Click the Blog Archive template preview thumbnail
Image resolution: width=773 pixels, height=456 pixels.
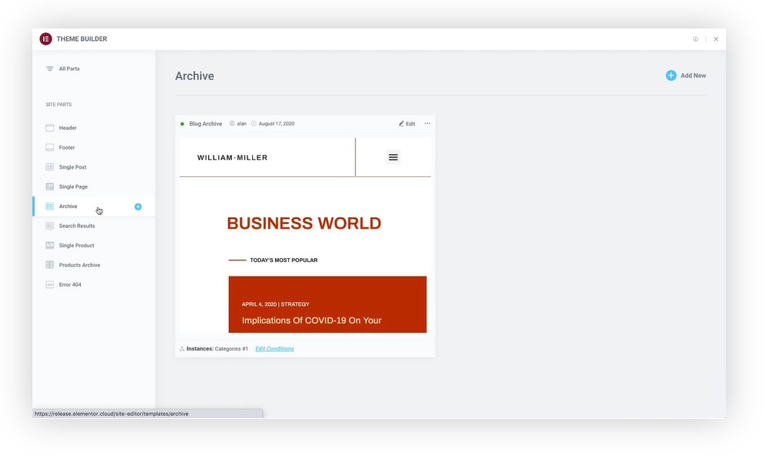[305, 235]
